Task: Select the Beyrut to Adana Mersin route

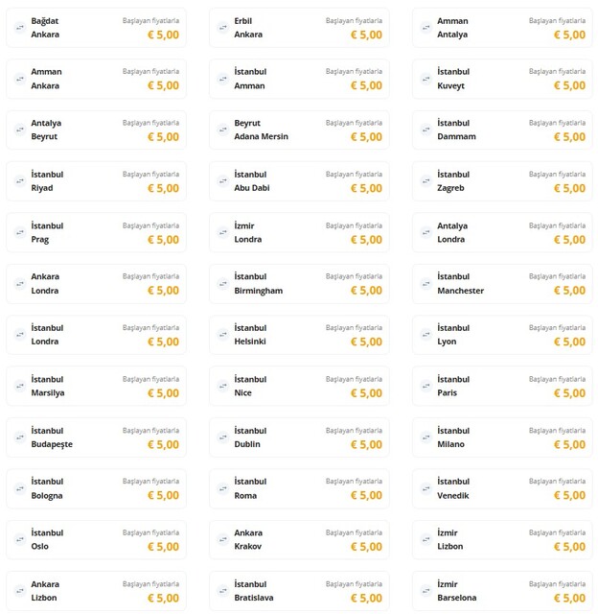Action: 299,130
